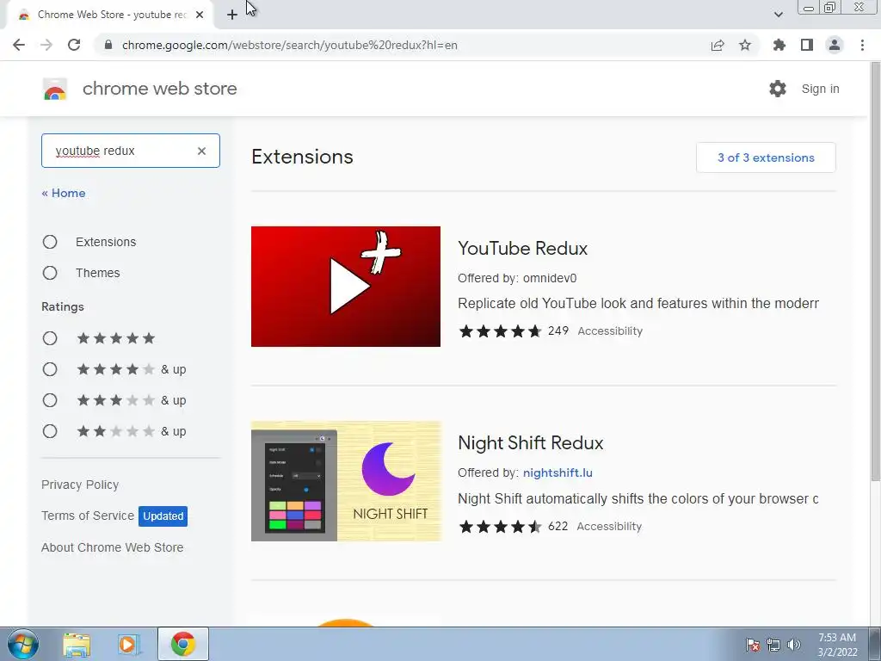The width and height of the screenshot is (881, 661).
Task: Open Night Shift Redux extension title
Action: coord(530,443)
